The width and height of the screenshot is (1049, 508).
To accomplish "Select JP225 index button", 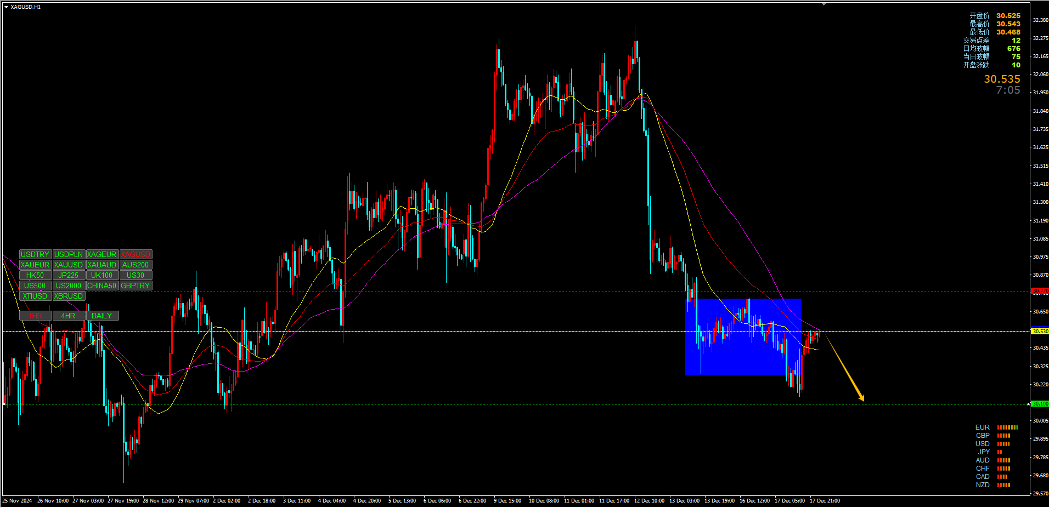I will pyautogui.click(x=69, y=275).
